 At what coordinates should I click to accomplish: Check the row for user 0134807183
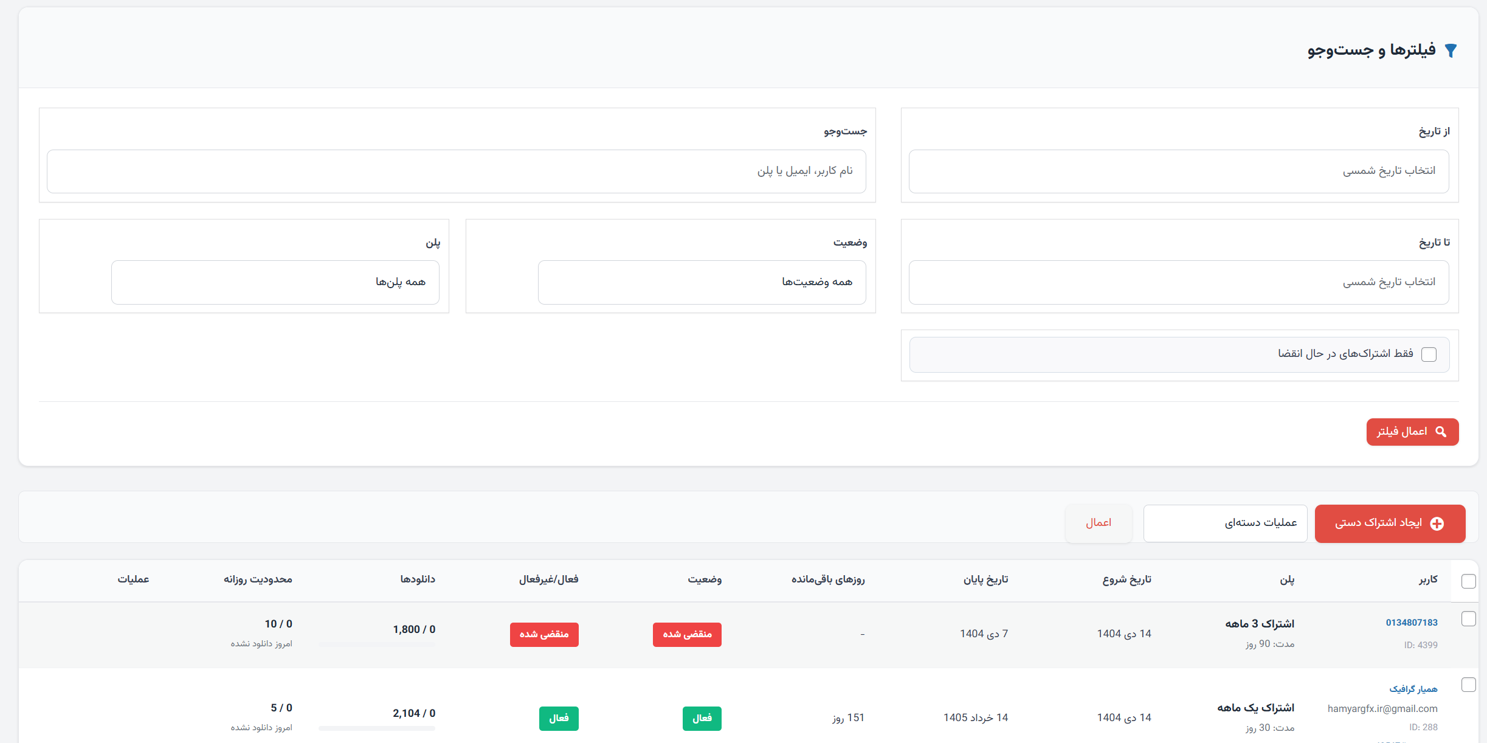pyautogui.click(x=1468, y=619)
